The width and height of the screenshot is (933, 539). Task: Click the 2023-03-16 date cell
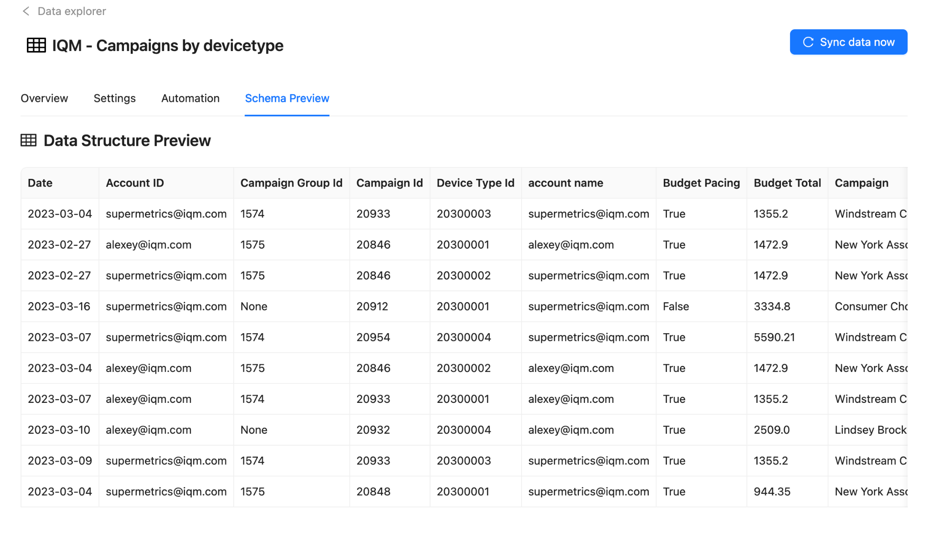click(x=59, y=306)
